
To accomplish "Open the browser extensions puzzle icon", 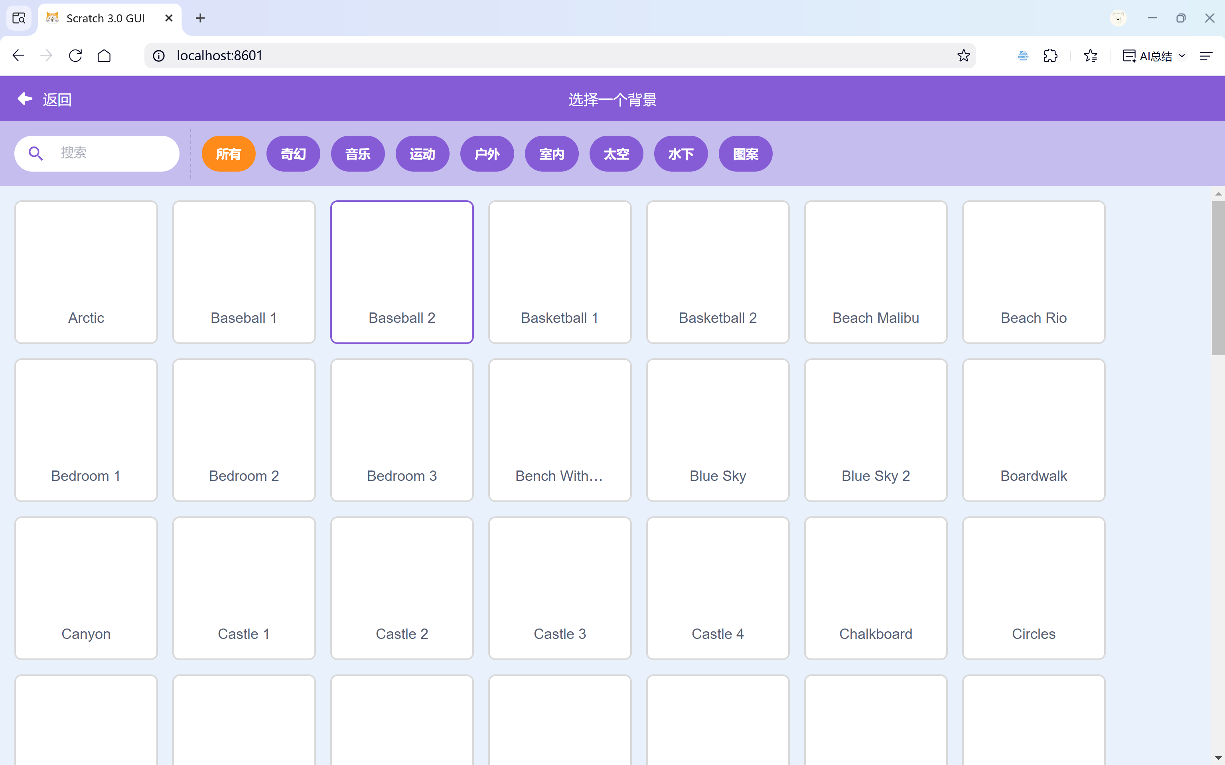I will pyautogui.click(x=1050, y=55).
